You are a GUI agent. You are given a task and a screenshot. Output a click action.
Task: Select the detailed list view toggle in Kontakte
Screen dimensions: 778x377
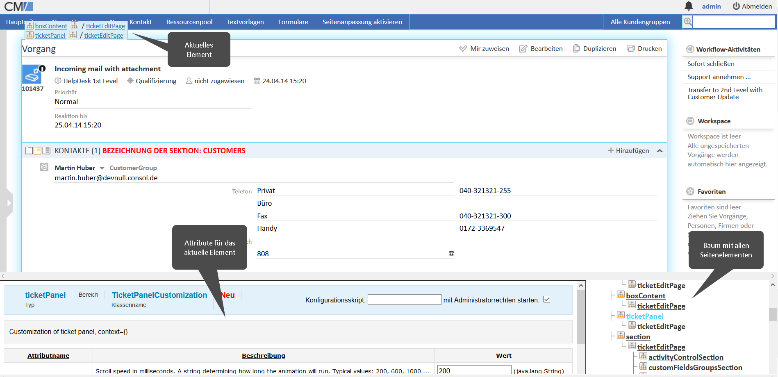point(46,150)
